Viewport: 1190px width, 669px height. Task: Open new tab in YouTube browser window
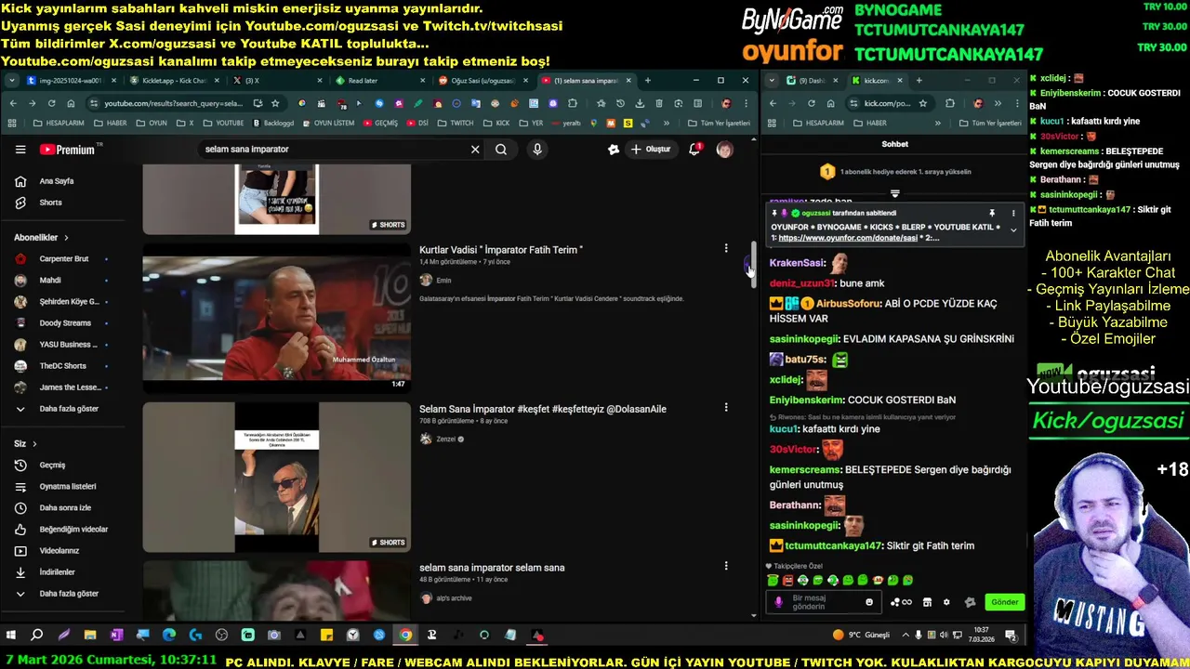tap(648, 81)
